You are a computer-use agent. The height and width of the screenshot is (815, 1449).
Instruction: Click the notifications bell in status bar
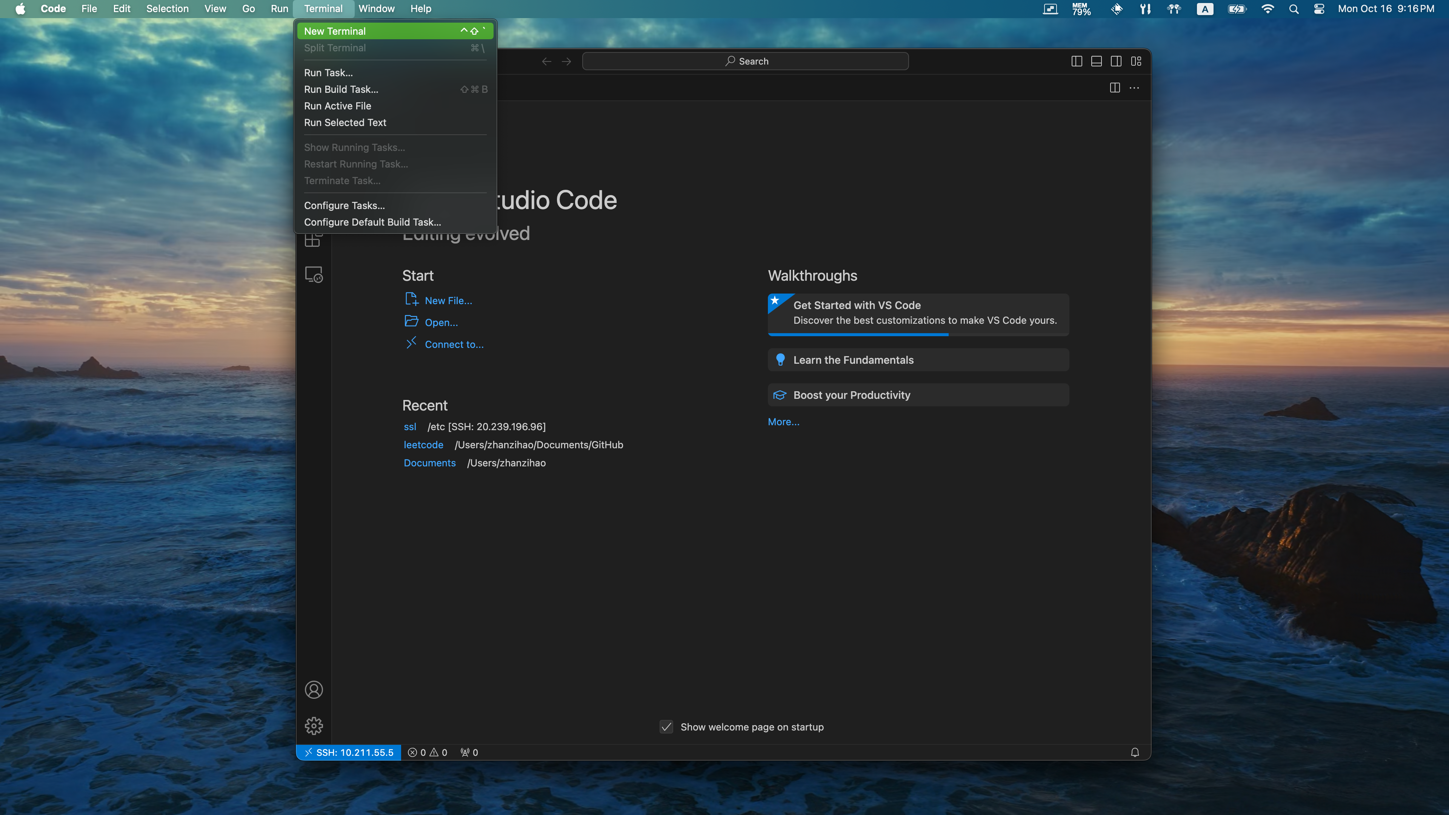[x=1135, y=752]
